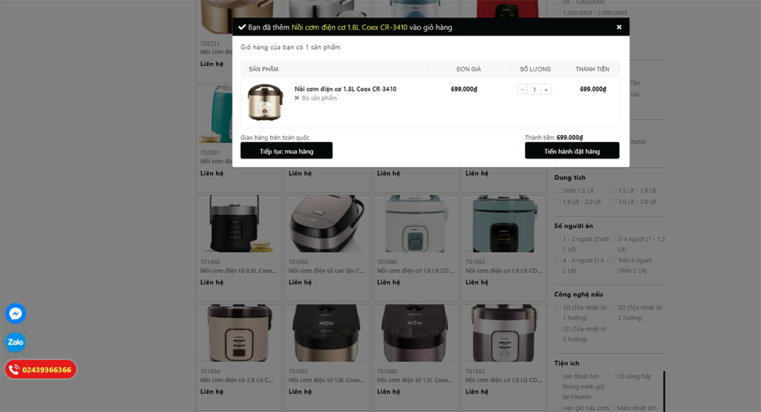Image resolution: width=761 pixels, height=412 pixels.
Task: Click the quantity input field
Action: pos(534,89)
